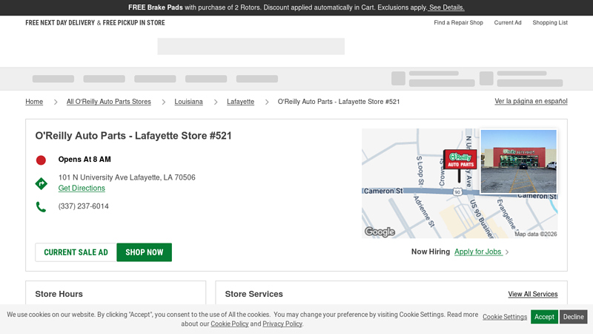
Task: Click the Store Hours heading
Action: coord(59,294)
